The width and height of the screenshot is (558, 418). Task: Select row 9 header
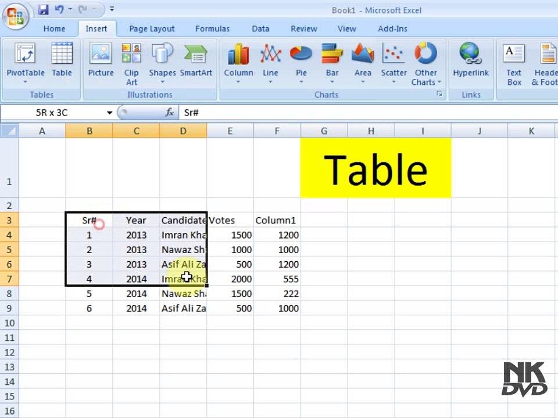pyautogui.click(x=9, y=308)
